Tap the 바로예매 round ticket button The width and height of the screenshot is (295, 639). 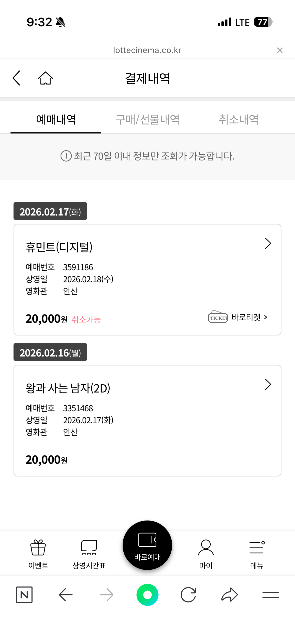147,545
